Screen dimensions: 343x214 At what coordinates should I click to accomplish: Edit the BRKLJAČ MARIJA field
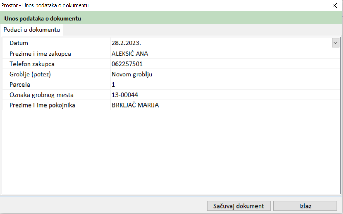[x=135, y=105]
